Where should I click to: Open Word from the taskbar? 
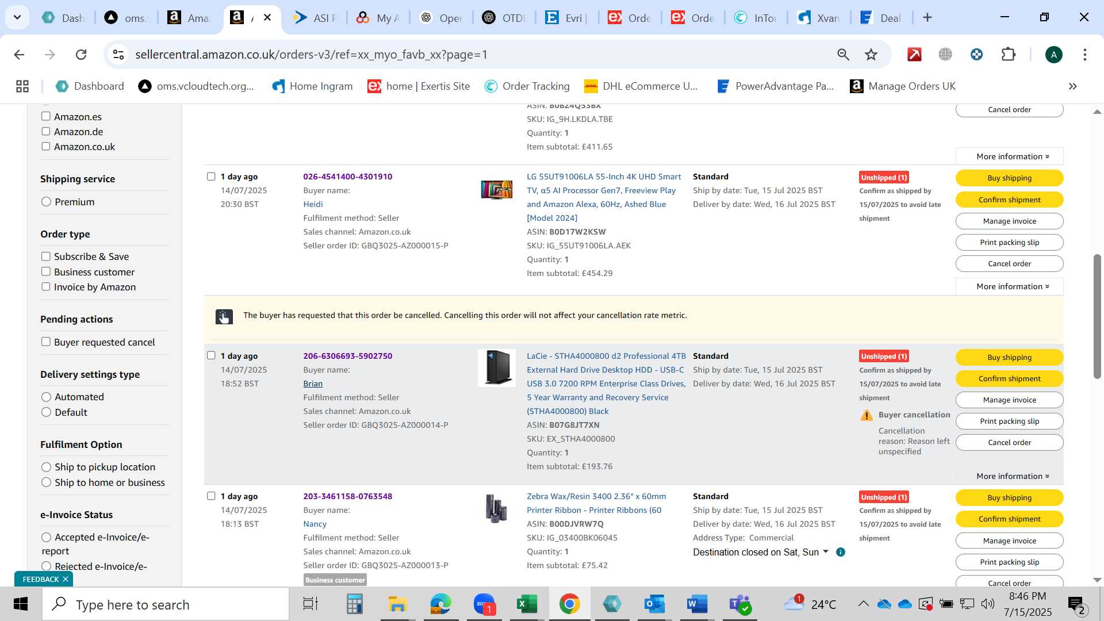coord(697,604)
